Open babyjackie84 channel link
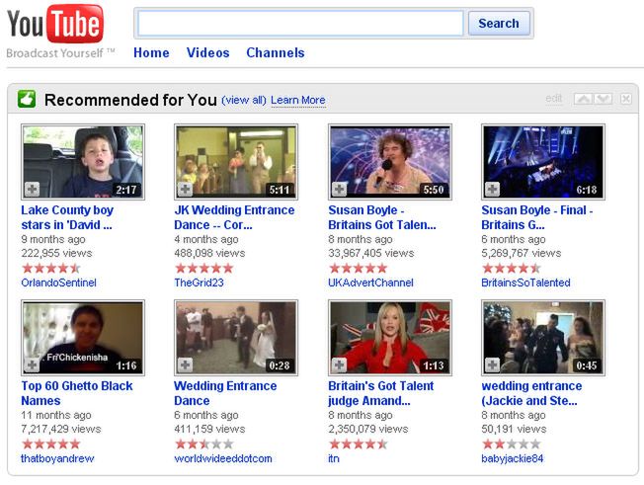The image size is (644, 485). (x=513, y=458)
